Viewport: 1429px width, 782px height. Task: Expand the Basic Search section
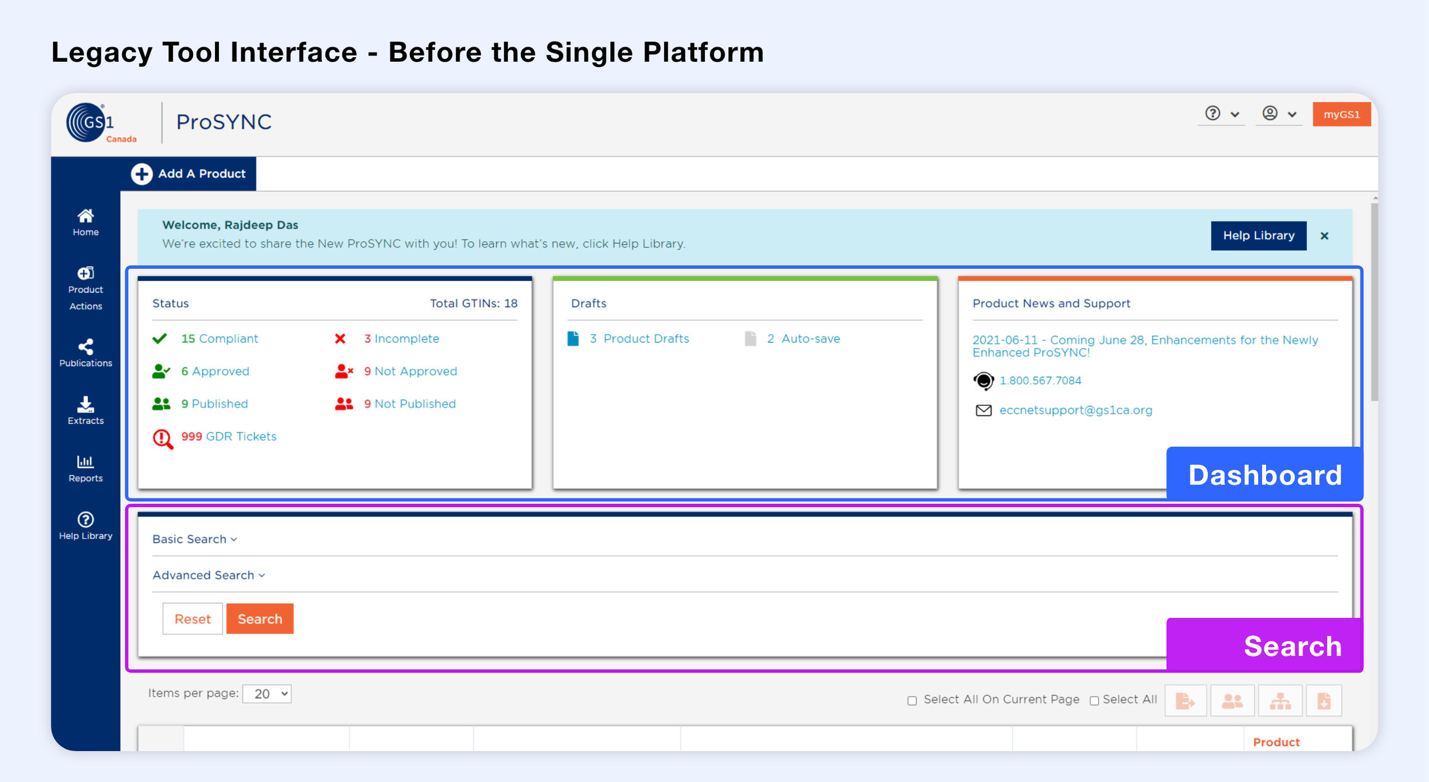tap(194, 539)
